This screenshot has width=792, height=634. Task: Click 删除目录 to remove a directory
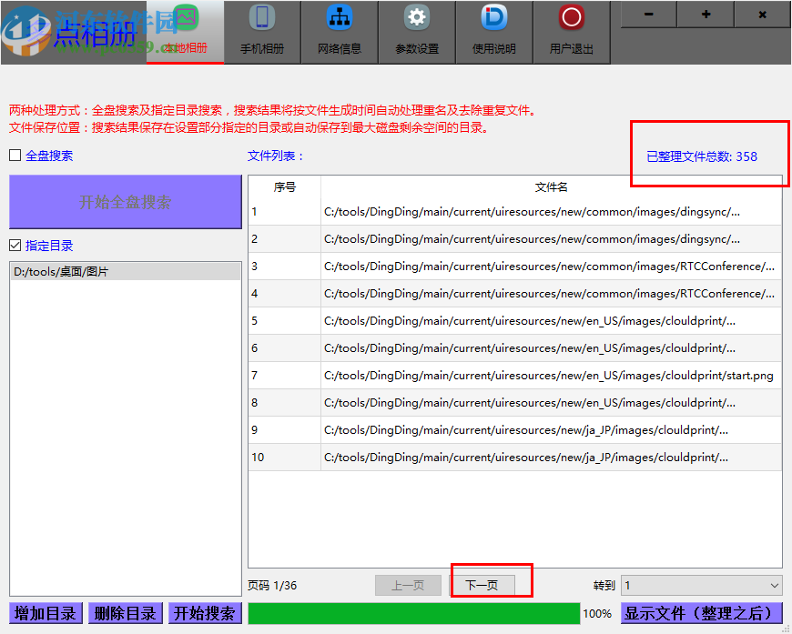(126, 613)
